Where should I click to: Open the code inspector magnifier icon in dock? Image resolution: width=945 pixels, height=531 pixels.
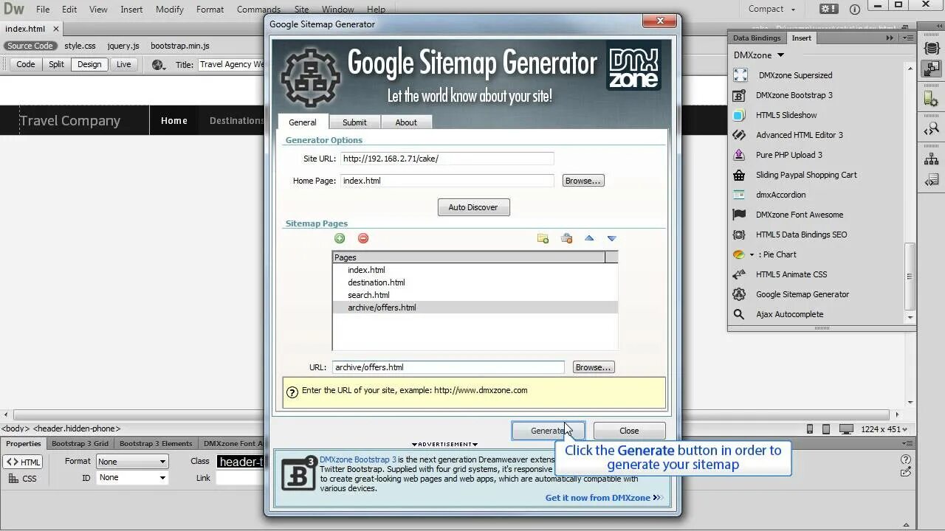pos(931,129)
